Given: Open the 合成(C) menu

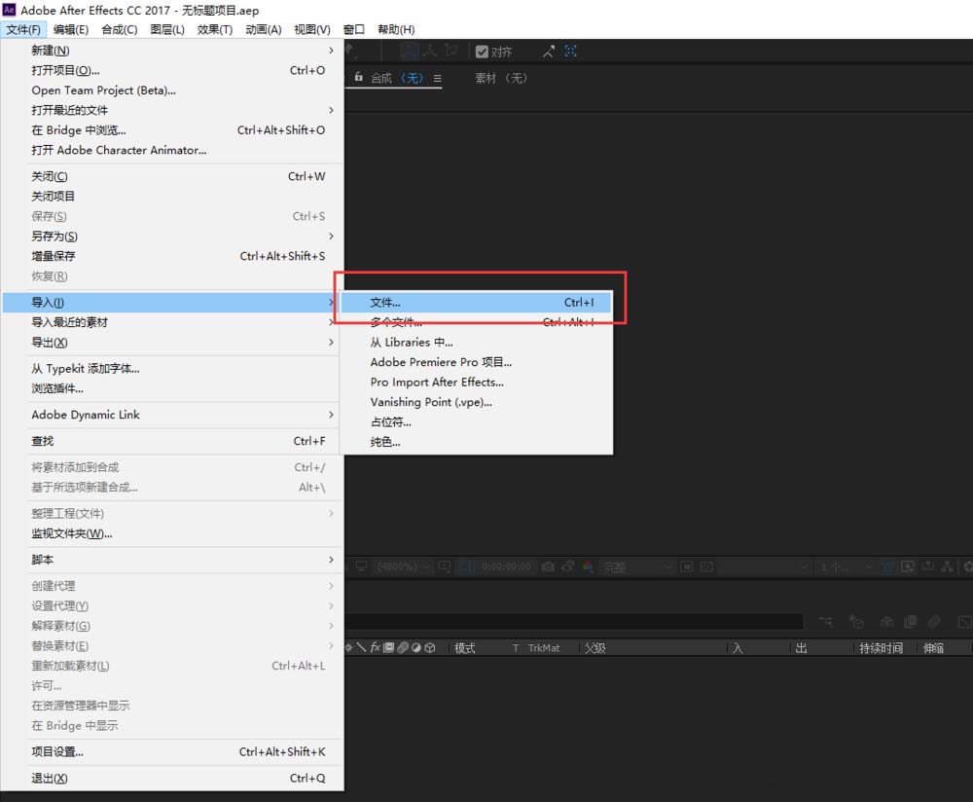Looking at the screenshot, I should coord(119,29).
